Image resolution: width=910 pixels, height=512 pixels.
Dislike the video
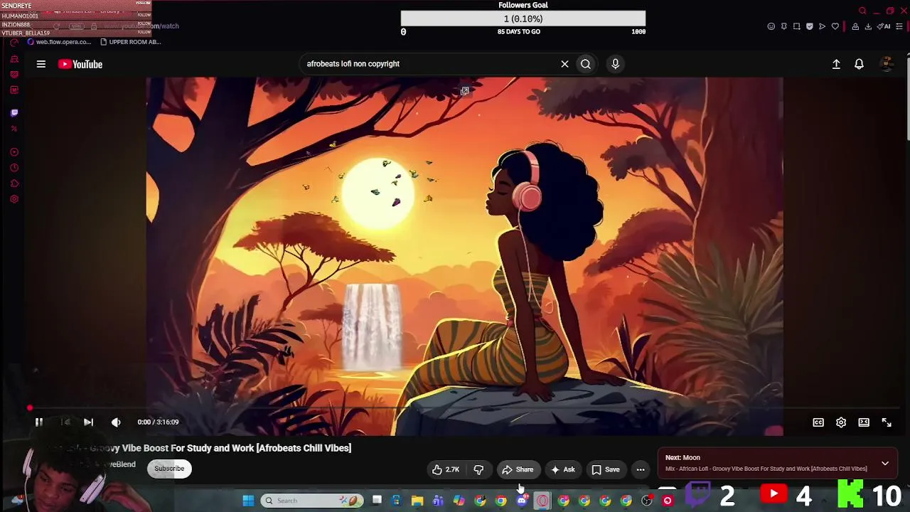pyautogui.click(x=478, y=469)
